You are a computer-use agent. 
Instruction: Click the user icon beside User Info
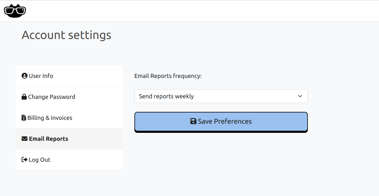24,76
